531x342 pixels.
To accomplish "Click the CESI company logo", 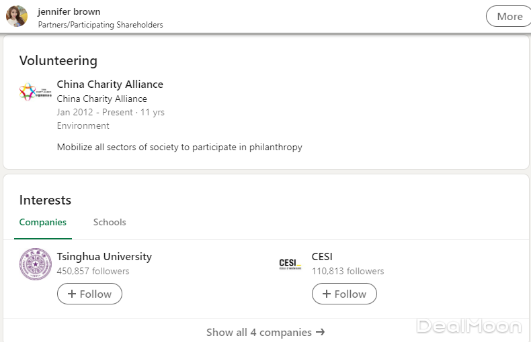I will click(x=290, y=264).
